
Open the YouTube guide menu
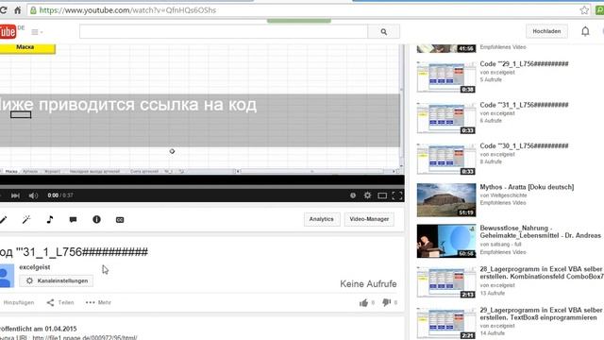tap(37, 32)
